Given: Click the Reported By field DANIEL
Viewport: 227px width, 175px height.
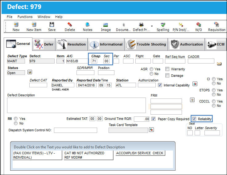Looking at the screenshot, I should (x=63, y=85).
